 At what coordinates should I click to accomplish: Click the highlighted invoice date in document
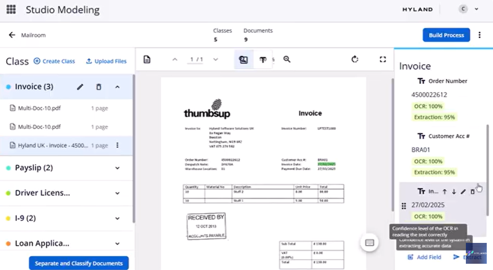[x=327, y=164]
